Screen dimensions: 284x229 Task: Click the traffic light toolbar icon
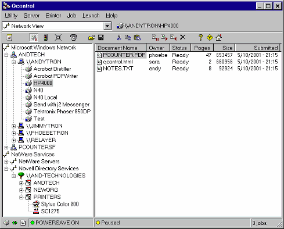pyautogui.click(x=46, y=38)
